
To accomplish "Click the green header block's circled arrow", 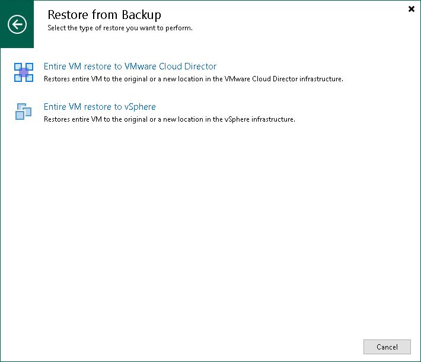I will 17,24.
